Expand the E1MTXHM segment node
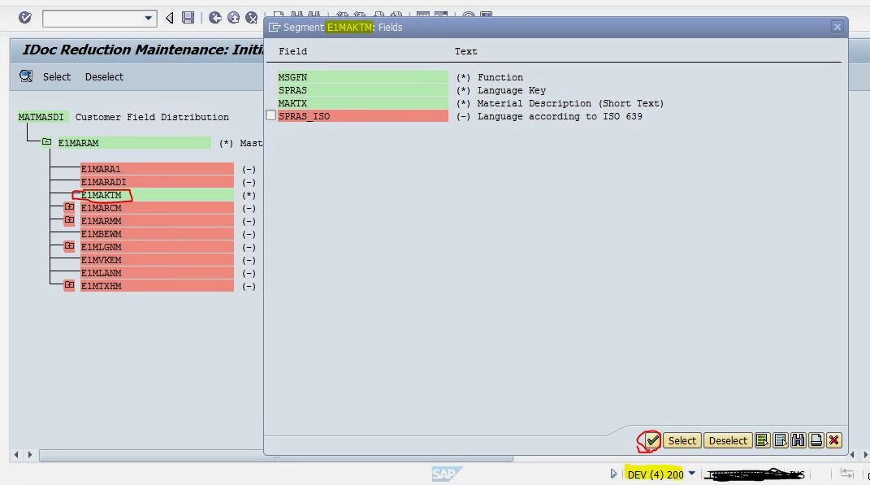The width and height of the screenshot is (870, 485). pyautogui.click(x=69, y=285)
